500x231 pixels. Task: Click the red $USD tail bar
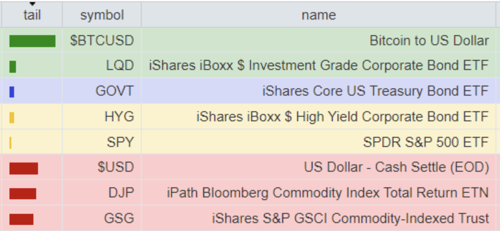[24, 168]
